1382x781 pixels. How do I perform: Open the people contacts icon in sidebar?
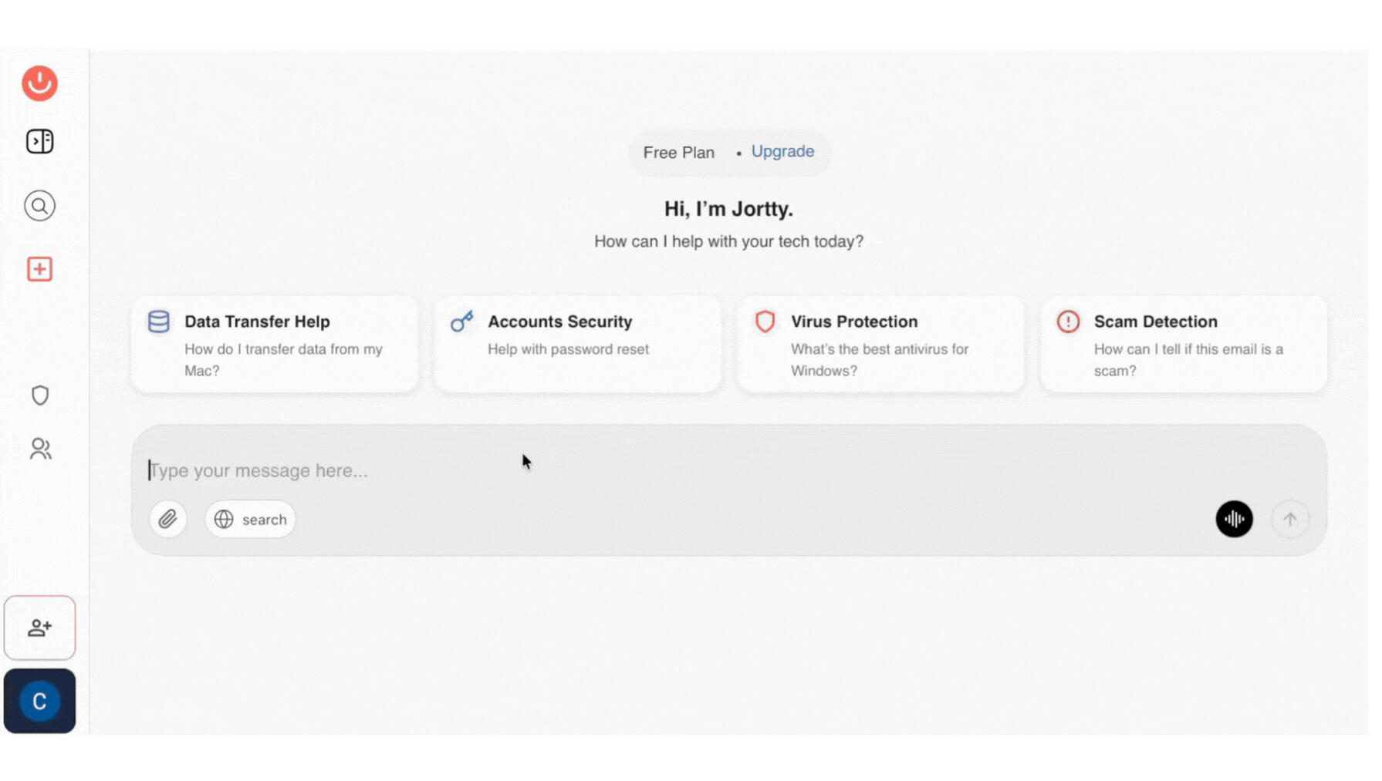[x=40, y=449]
